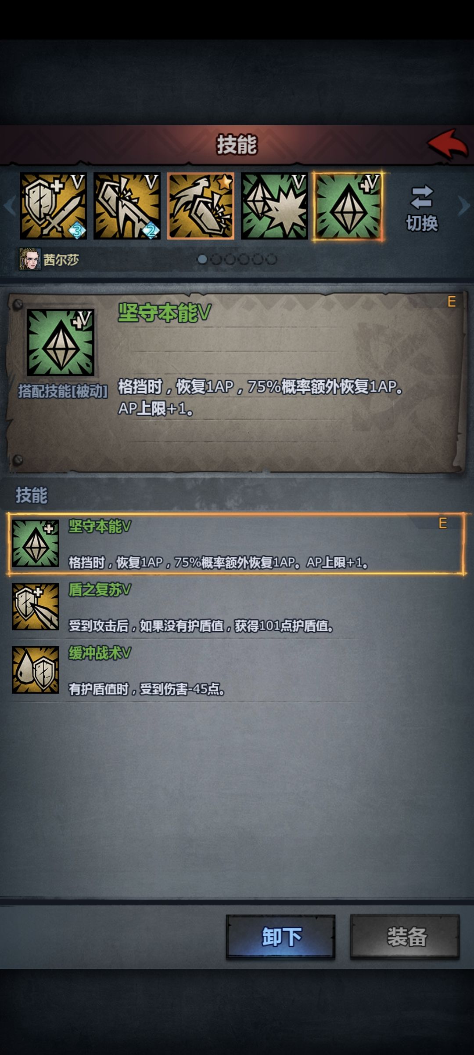The height and width of the screenshot is (1055, 474).
Task: Go to next page with right chevron
Action: pyautogui.click(x=464, y=206)
